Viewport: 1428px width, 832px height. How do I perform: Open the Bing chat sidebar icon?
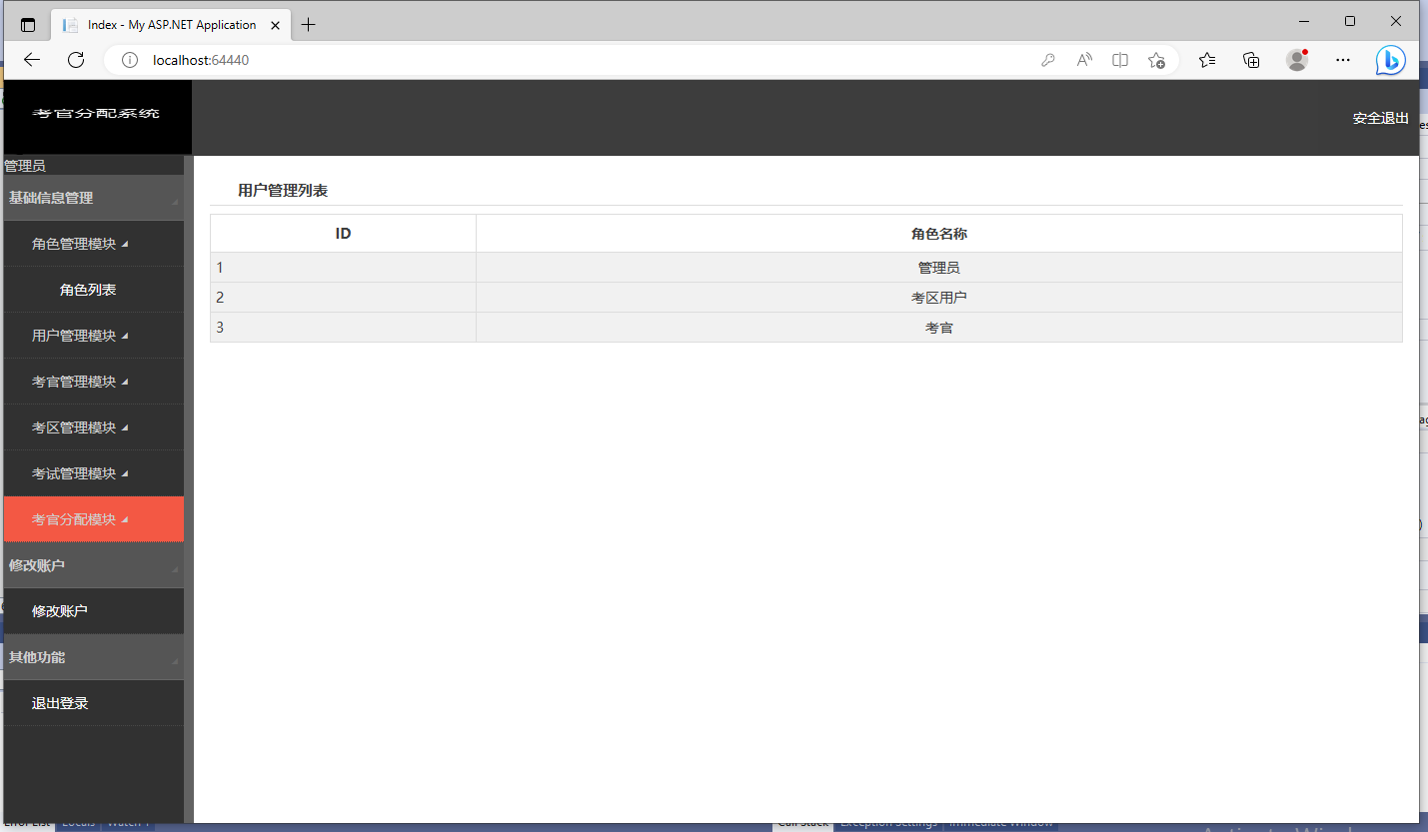pos(1390,60)
